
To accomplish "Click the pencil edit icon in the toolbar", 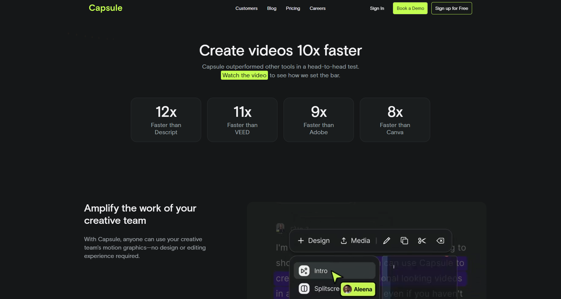I will point(386,241).
